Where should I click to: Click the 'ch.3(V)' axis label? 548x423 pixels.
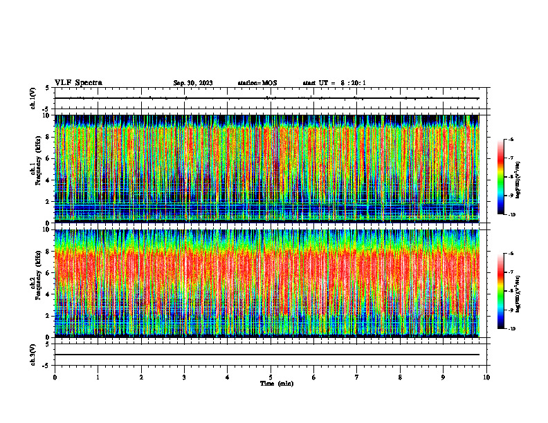(33, 355)
